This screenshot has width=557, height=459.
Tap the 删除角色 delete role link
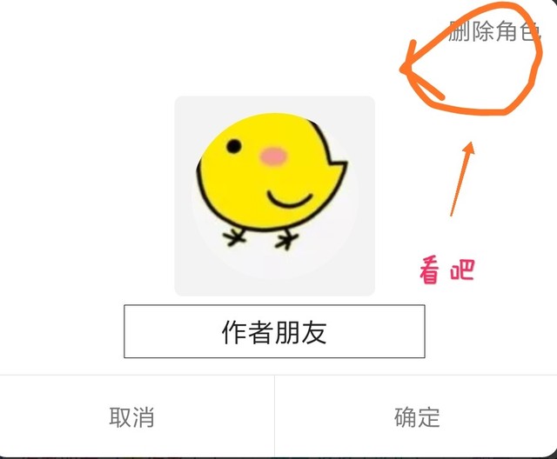click(494, 31)
